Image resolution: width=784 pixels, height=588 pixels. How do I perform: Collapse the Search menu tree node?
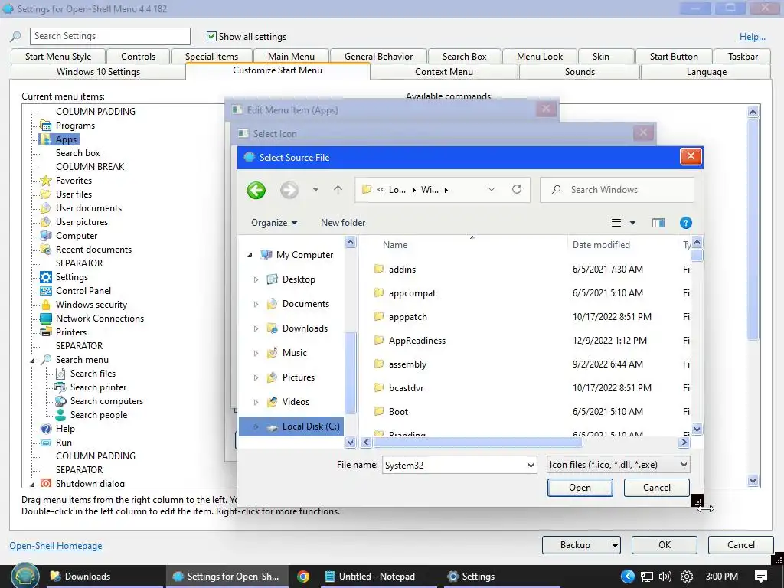tap(32, 360)
